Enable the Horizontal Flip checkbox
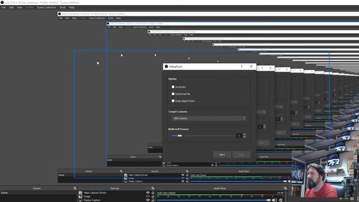 click(x=173, y=94)
